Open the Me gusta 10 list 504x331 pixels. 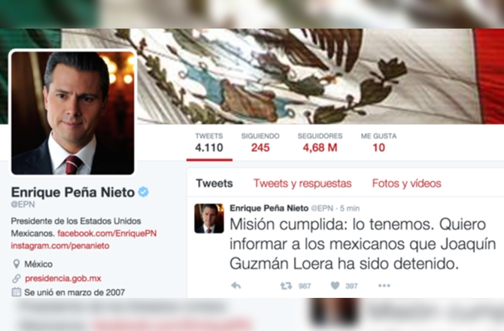point(378,142)
